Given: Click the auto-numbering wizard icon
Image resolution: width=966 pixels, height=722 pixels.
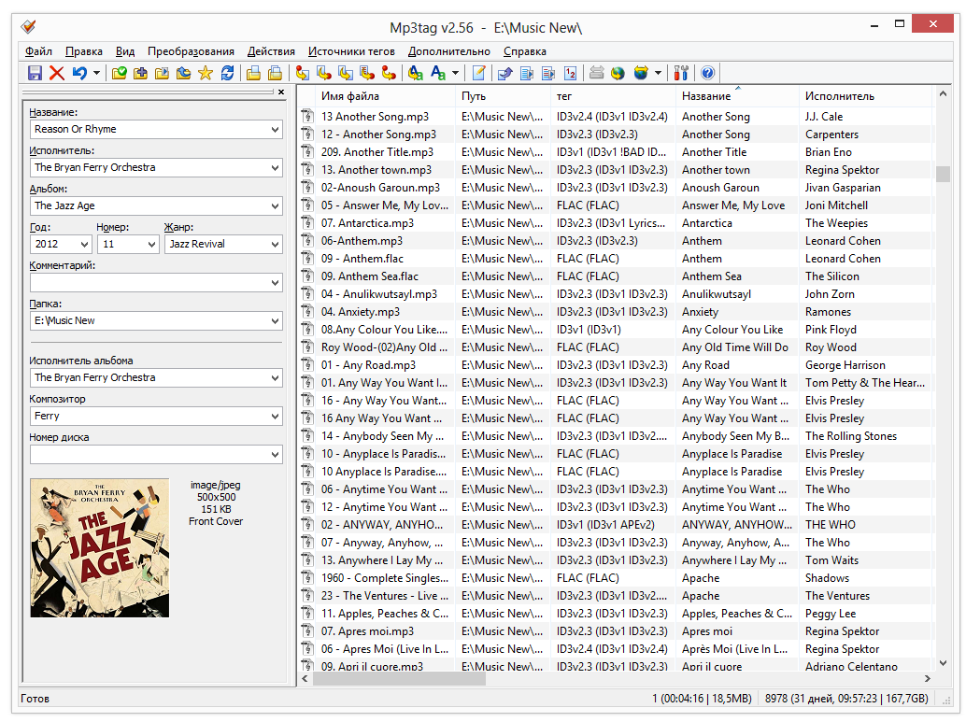Looking at the screenshot, I should pyautogui.click(x=570, y=73).
